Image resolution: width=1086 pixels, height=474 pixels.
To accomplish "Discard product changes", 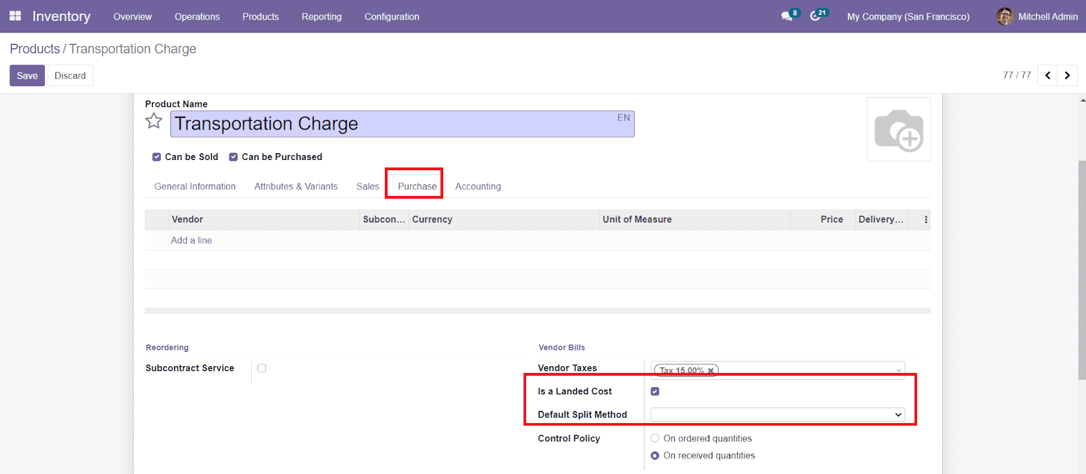I will 70,75.
